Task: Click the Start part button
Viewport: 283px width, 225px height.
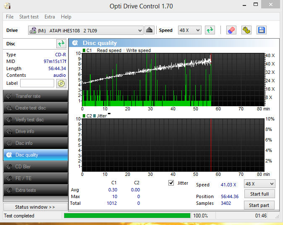Action: (259, 205)
